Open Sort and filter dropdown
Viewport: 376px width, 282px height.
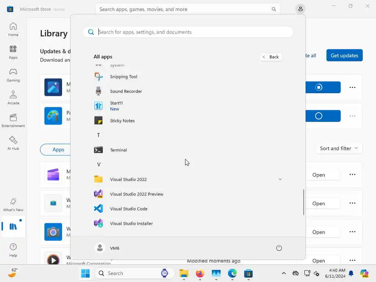(x=339, y=148)
